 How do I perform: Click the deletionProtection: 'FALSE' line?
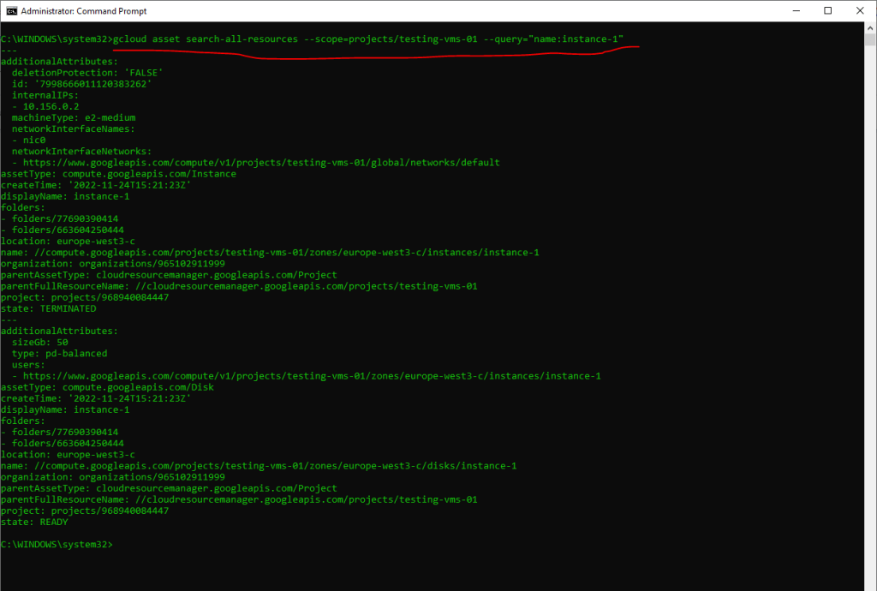coord(87,73)
